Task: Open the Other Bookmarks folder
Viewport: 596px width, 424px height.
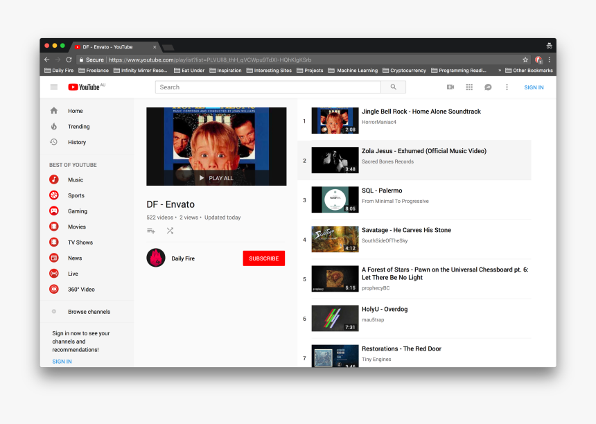Action: (529, 70)
